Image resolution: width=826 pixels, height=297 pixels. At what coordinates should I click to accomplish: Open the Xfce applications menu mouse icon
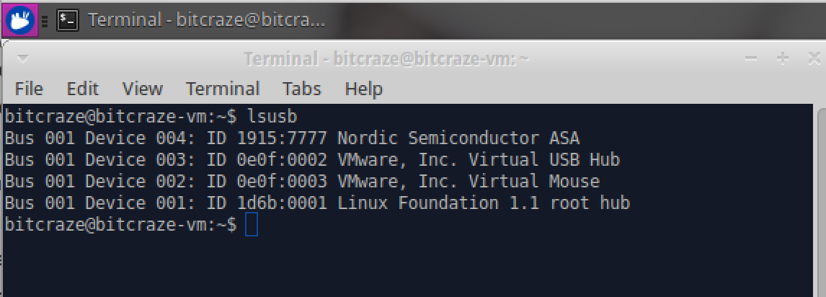click(19, 20)
